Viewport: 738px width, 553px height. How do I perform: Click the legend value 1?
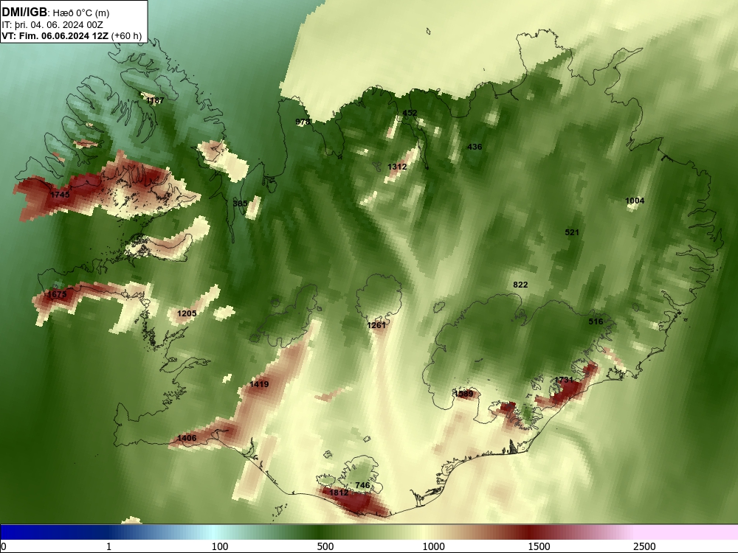click(x=108, y=546)
